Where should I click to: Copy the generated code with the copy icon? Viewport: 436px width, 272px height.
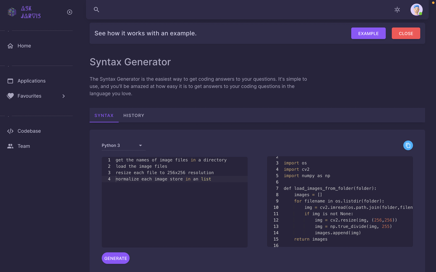coord(408,145)
